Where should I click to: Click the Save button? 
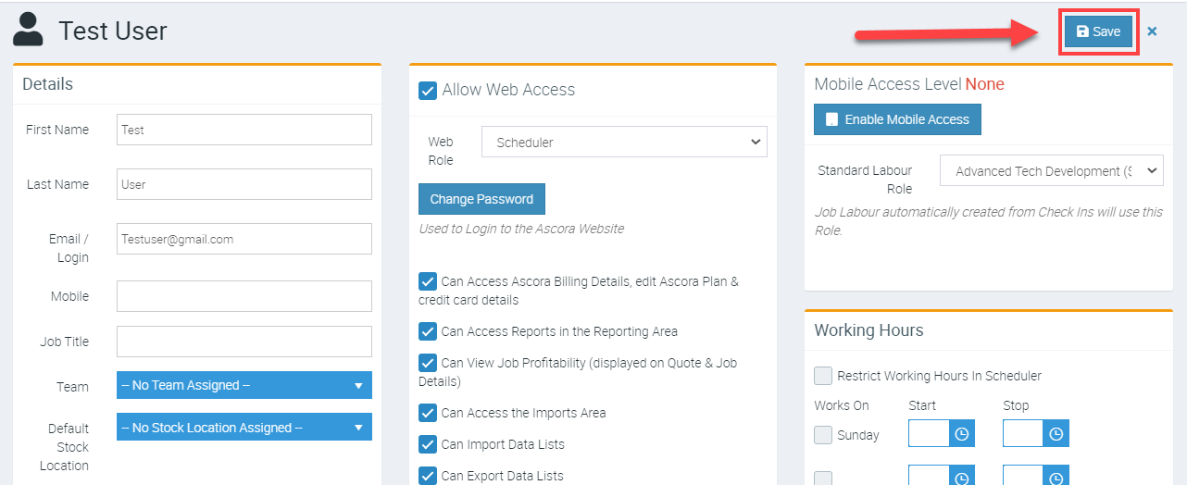tap(1097, 31)
